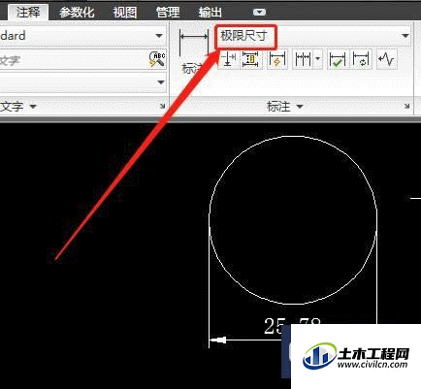Image resolution: width=421 pixels, height=389 pixels.
Task: Open the Standard text style dropdown
Action: (x=83, y=36)
